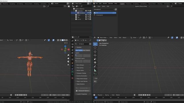184x103 pixels.
Task: Click the red X axis on navigation gizmo
Action: 68,49
